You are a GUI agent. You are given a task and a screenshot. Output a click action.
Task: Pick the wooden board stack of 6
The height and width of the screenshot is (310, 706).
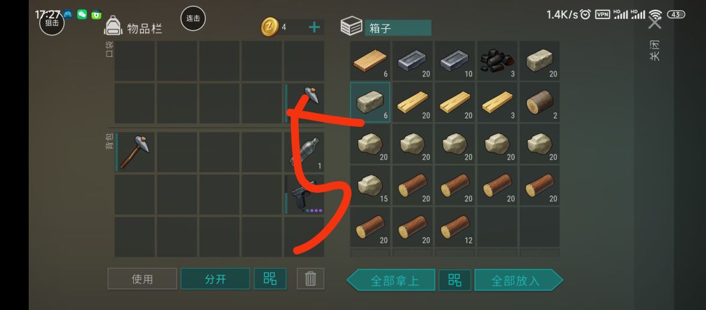pos(370,61)
